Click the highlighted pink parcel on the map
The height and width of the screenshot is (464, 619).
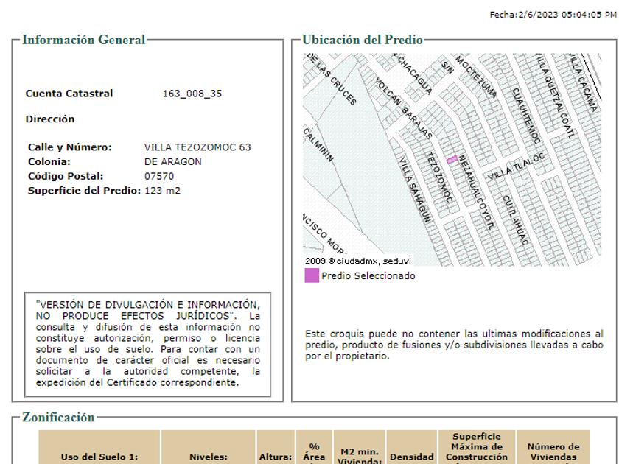(451, 160)
